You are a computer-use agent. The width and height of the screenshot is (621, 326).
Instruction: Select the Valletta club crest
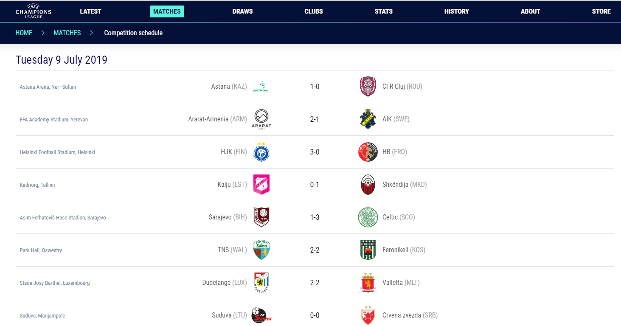368,283
